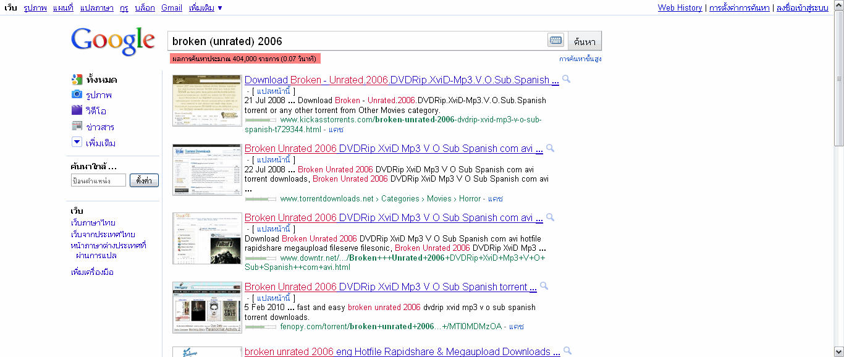The image size is (844, 357).
Task: Click magnifier preview icon beside torrentdownloads result
Action: point(550,148)
